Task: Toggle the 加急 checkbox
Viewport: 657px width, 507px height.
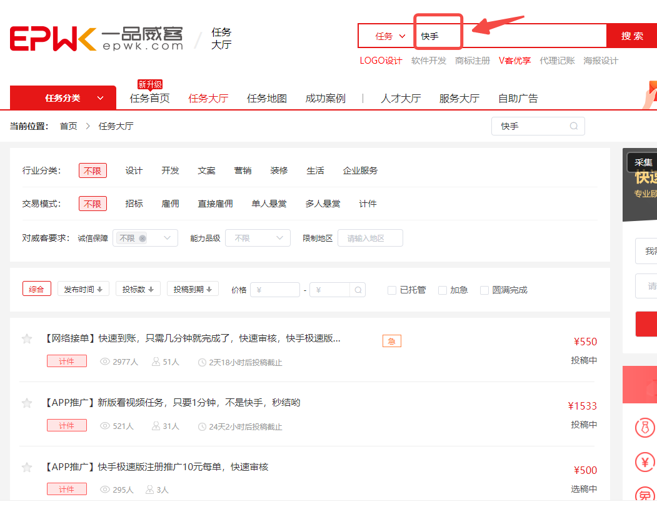Action: (x=442, y=290)
